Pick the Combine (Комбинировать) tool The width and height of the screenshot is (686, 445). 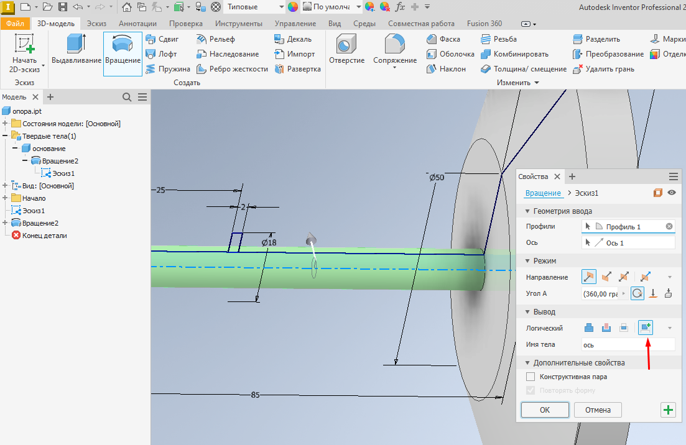(x=514, y=54)
